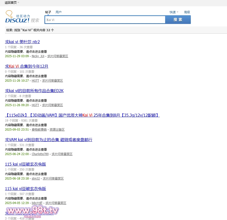Select the 帖子 search tab
Viewport: 227px width, 220px height.
[48, 12]
